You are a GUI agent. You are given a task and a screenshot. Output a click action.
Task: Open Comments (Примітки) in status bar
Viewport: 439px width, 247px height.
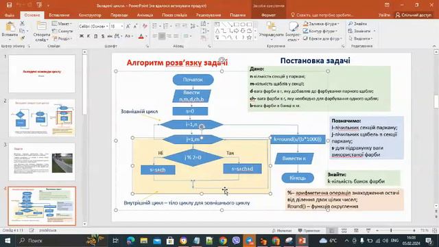pos(309,231)
